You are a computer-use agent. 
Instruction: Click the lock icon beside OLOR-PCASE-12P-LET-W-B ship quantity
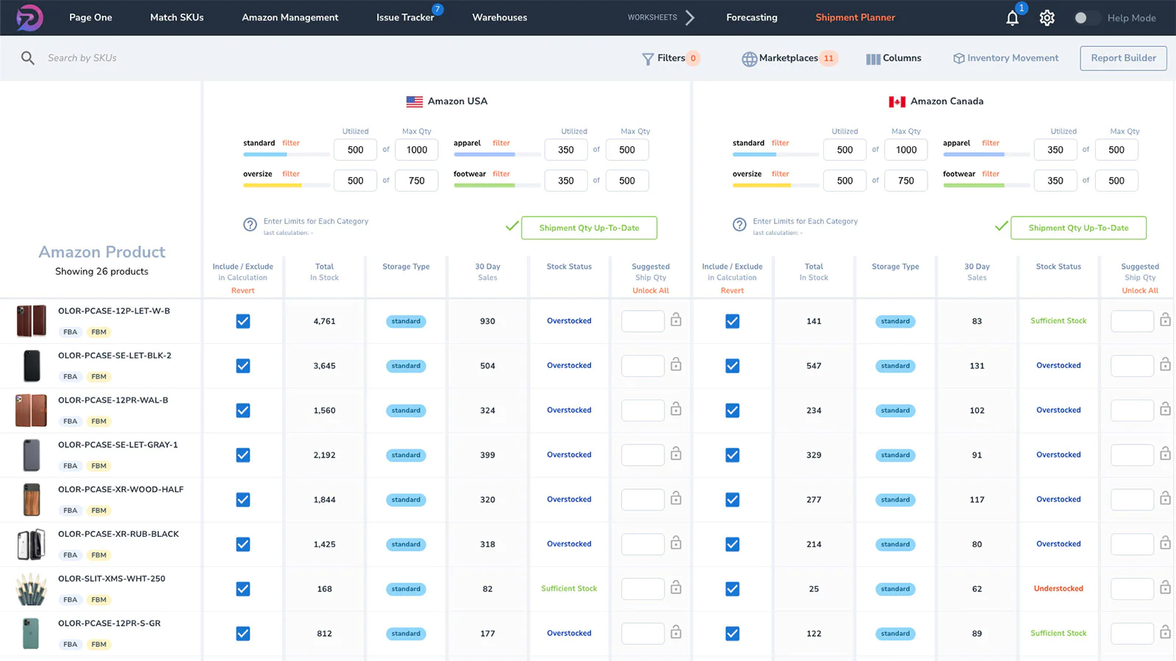[x=675, y=321]
